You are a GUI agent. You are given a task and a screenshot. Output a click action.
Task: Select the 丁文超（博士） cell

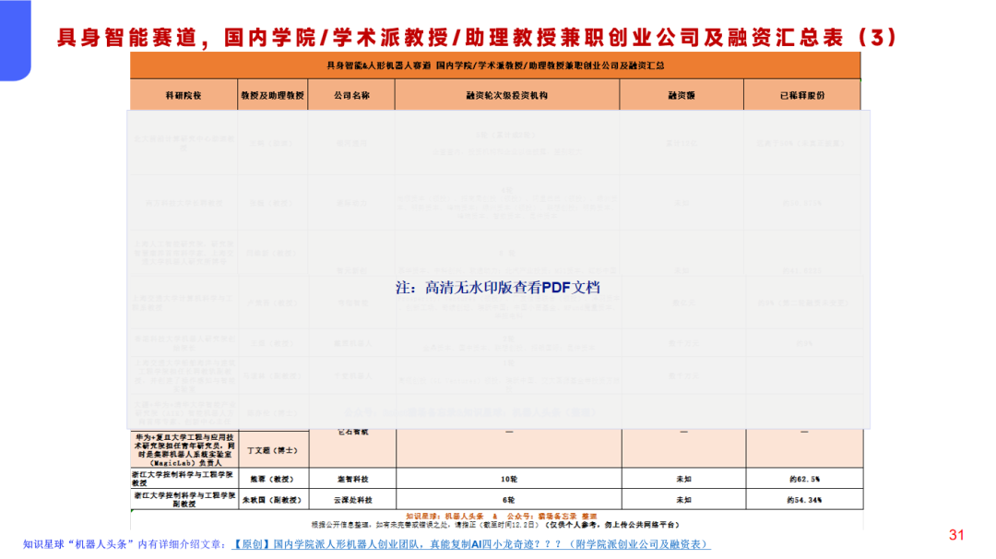pyautogui.click(x=272, y=450)
